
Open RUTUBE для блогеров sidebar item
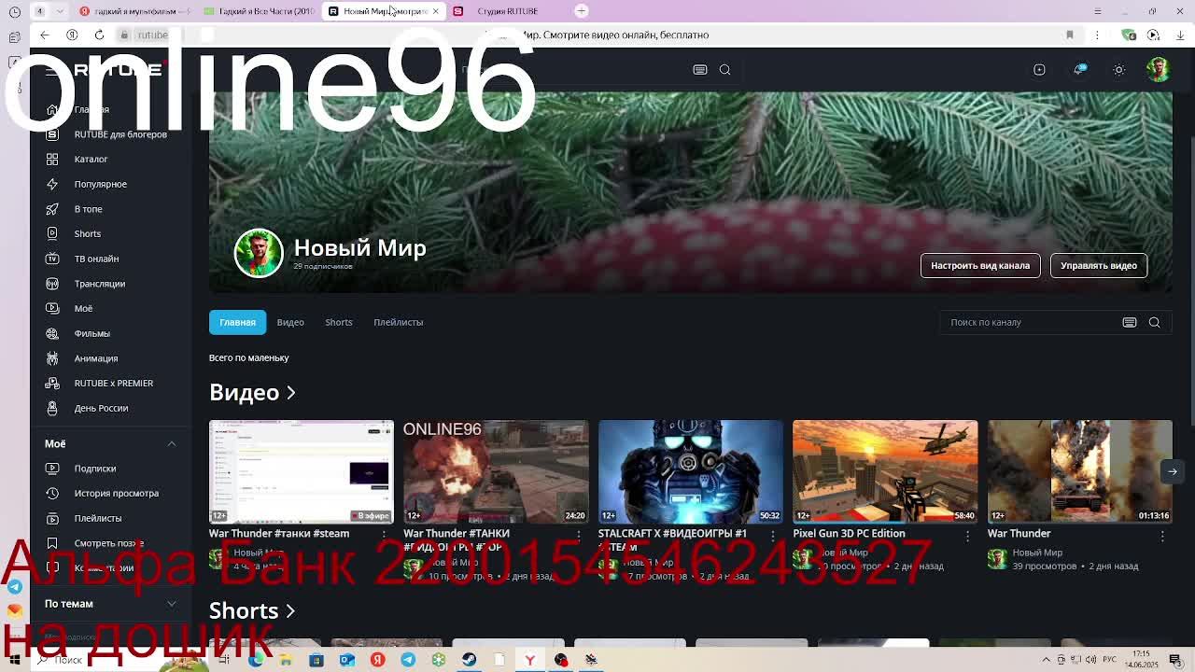coord(110,134)
